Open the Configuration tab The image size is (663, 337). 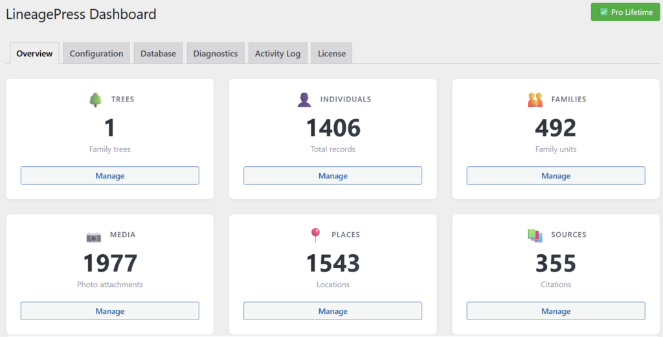[x=96, y=54]
